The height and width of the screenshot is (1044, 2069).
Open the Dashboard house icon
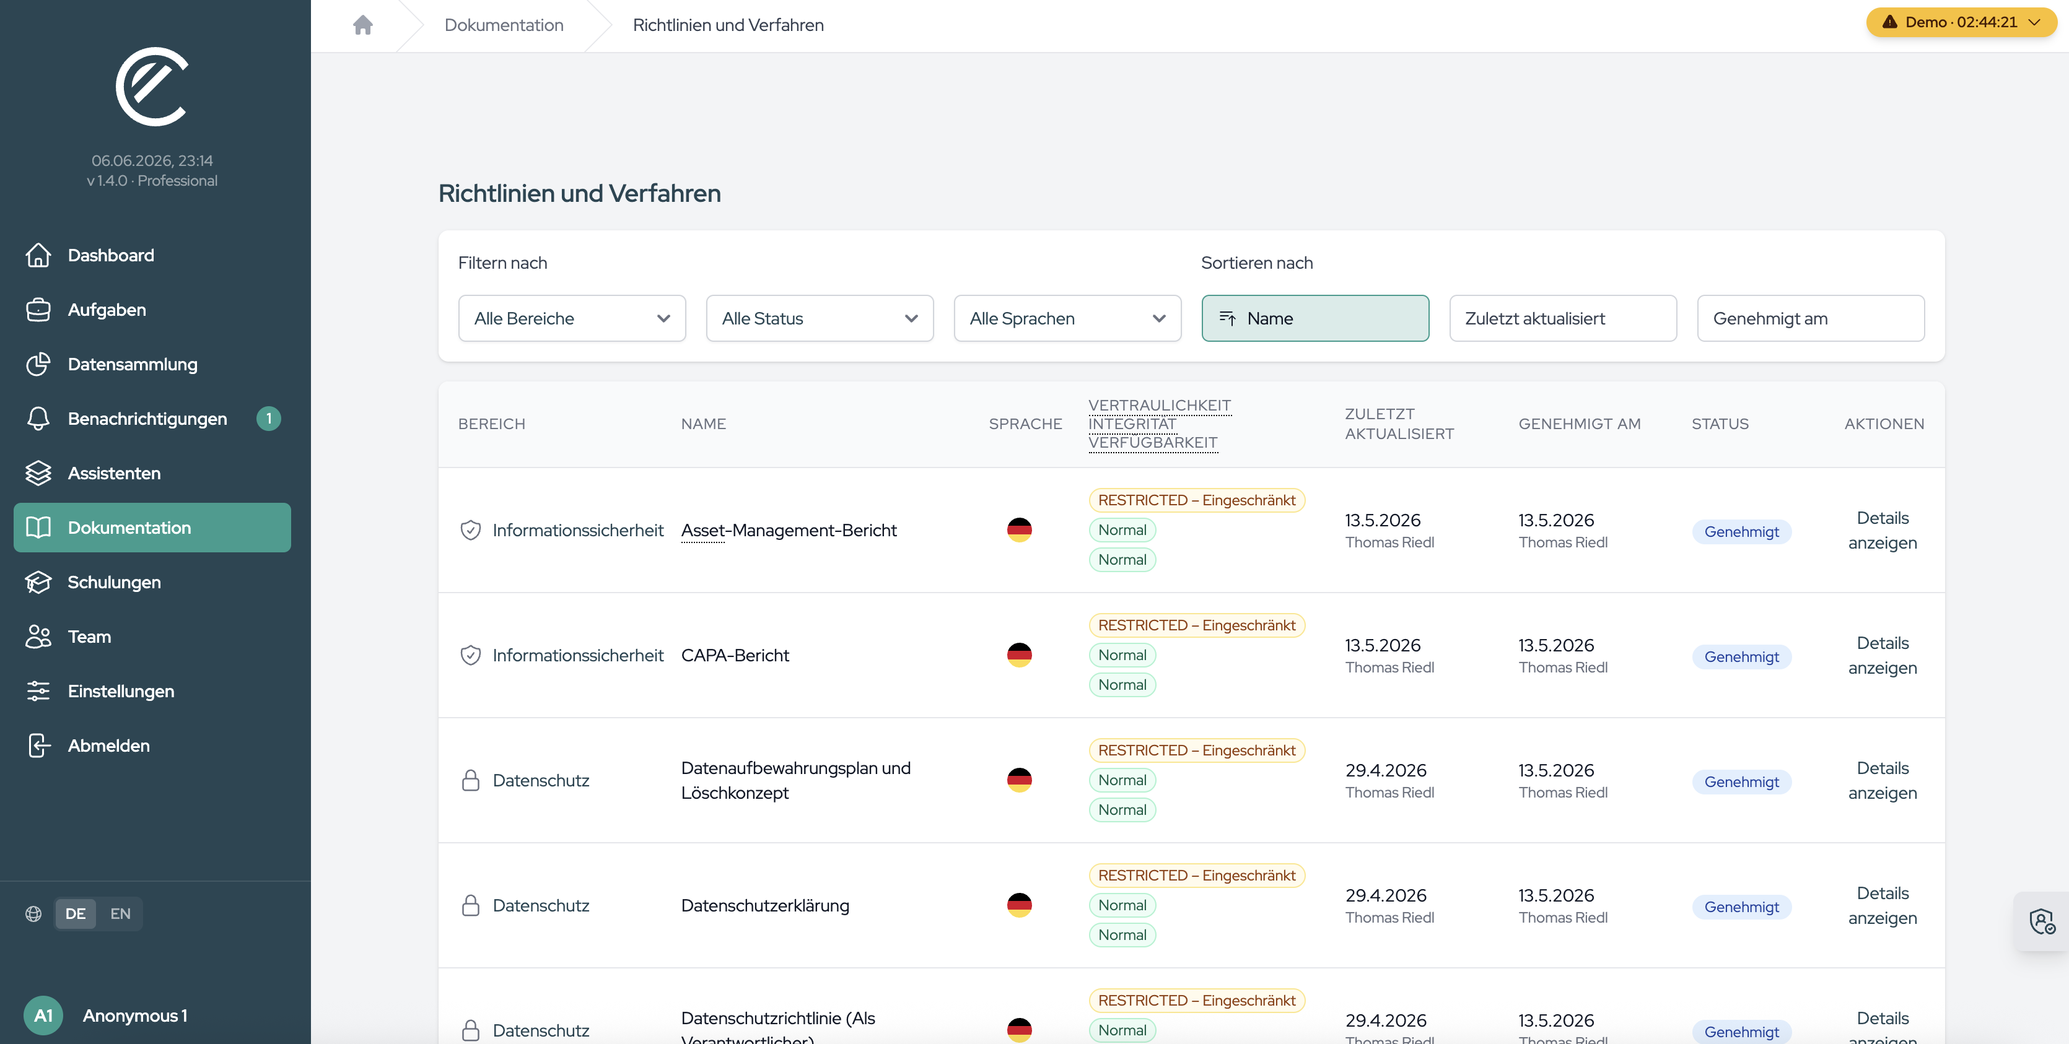pos(38,254)
